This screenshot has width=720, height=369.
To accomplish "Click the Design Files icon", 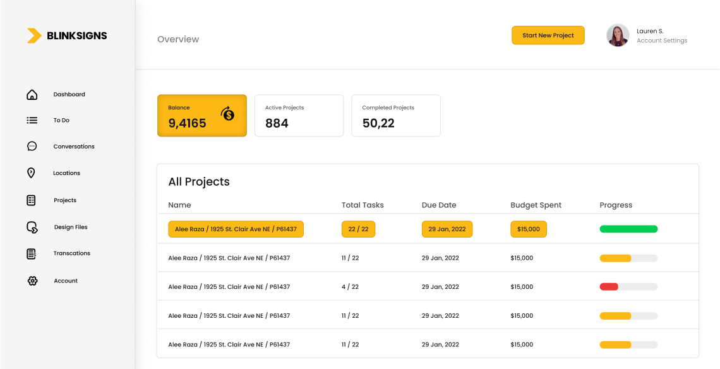I will point(32,227).
